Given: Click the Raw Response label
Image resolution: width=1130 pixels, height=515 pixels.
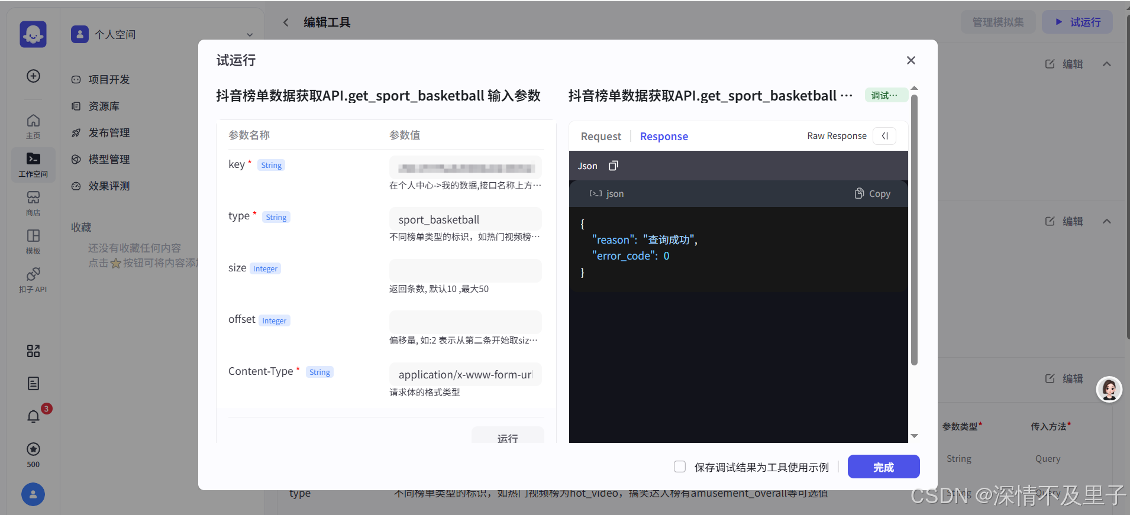Looking at the screenshot, I should (837, 136).
